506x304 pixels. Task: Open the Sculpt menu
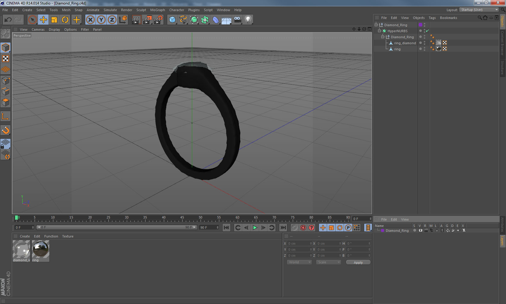(141, 10)
